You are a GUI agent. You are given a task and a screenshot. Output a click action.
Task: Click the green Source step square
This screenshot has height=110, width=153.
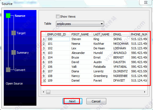click(x=8, y=15)
